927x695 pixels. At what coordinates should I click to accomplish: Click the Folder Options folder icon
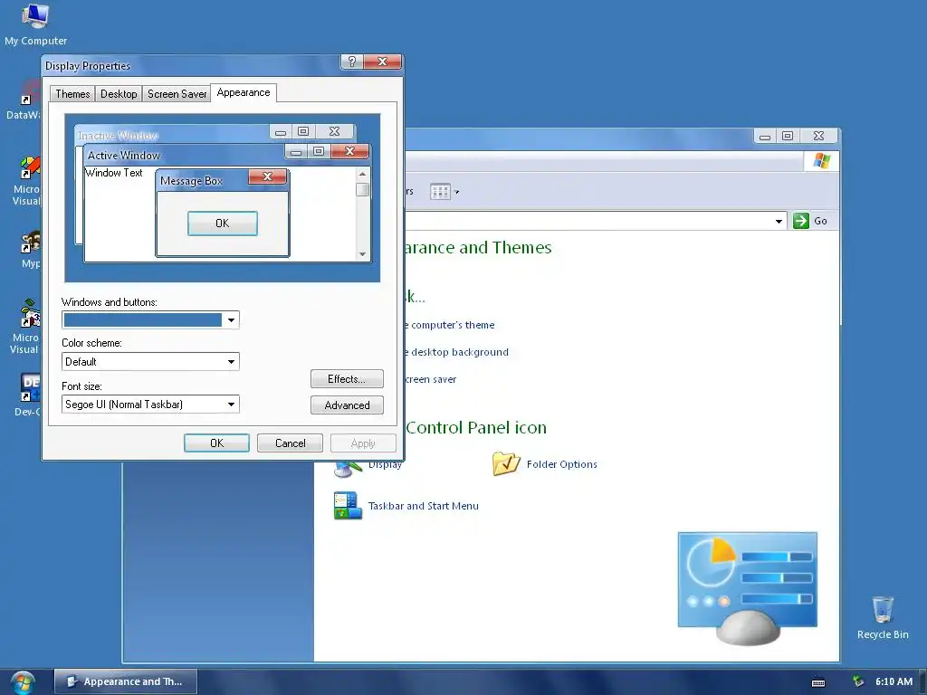pyautogui.click(x=506, y=464)
